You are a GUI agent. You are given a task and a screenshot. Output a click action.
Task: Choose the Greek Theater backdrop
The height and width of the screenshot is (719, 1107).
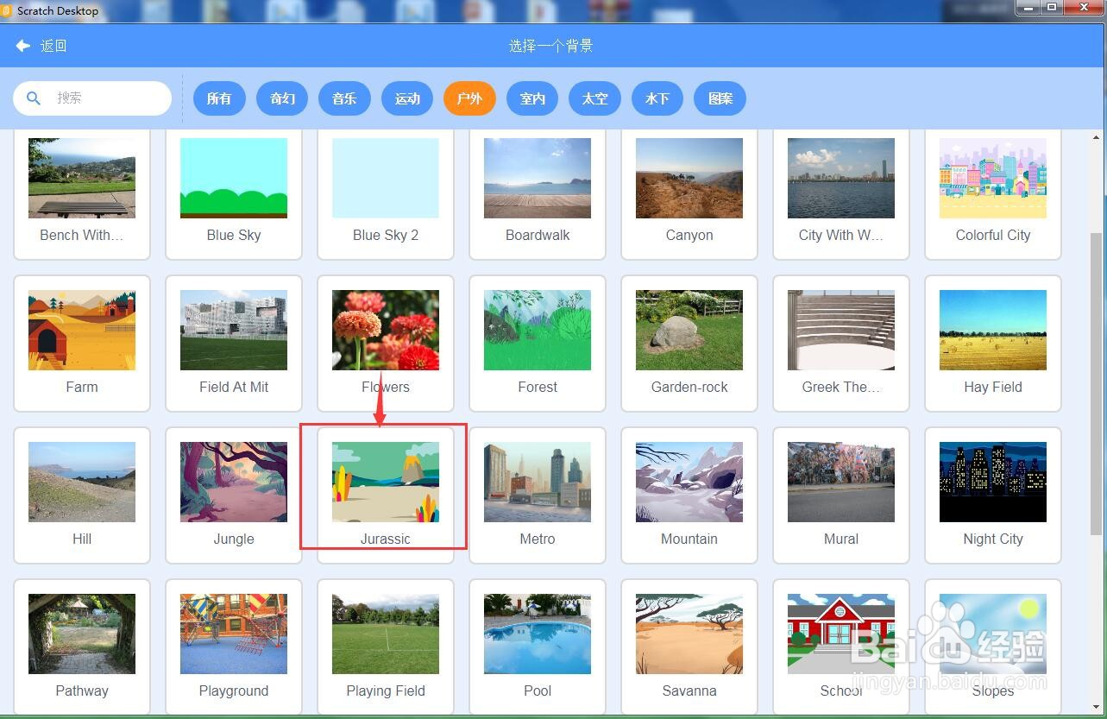coord(841,343)
